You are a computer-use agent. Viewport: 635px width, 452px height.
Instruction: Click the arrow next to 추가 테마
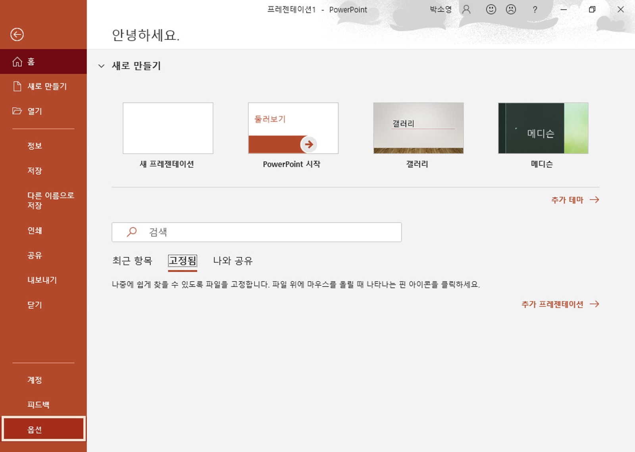595,200
